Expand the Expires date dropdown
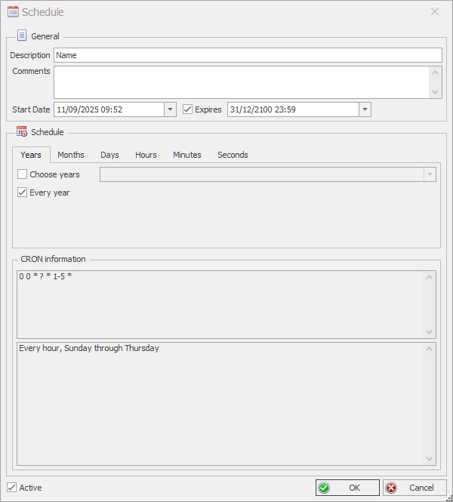This screenshot has width=453, height=502. (x=365, y=109)
